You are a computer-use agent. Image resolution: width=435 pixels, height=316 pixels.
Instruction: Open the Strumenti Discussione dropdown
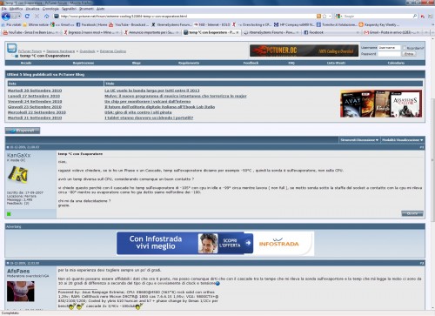[359, 140]
